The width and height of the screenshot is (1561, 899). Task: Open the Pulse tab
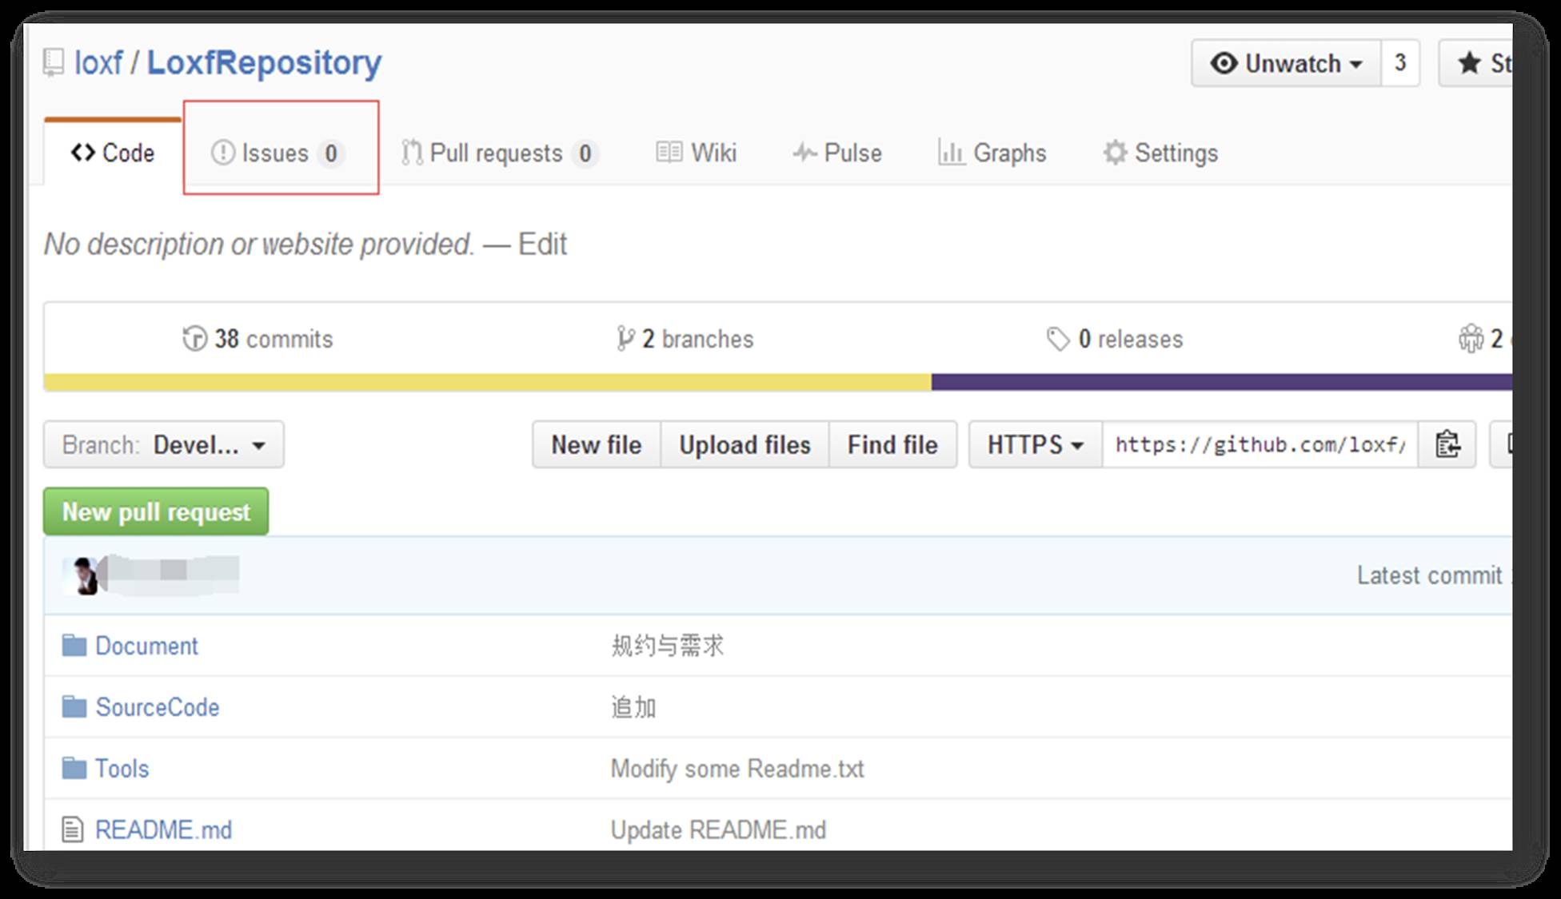[x=837, y=153]
